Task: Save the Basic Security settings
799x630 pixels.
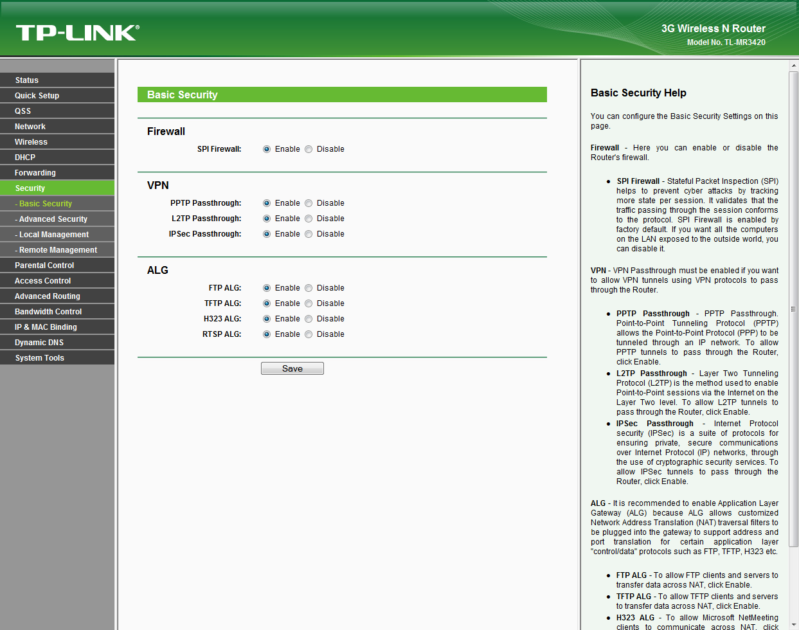Action: [x=292, y=368]
